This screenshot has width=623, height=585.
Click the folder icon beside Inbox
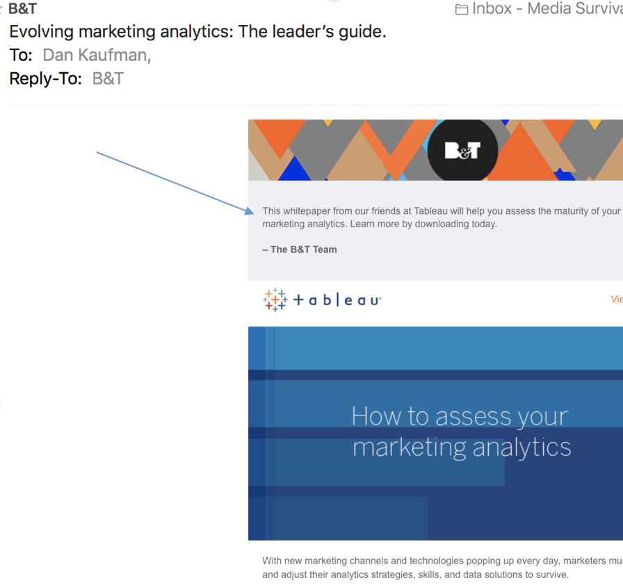pyautogui.click(x=462, y=10)
